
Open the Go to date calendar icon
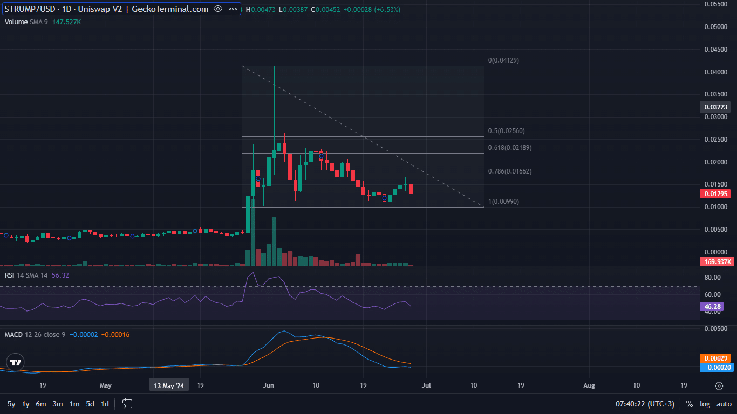[x=127, y=403]
